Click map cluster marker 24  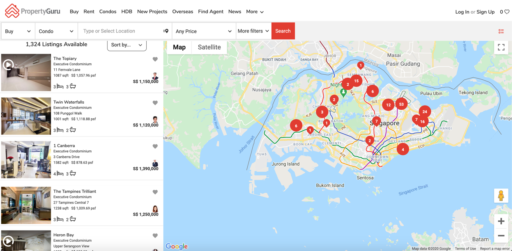[425, 112]
